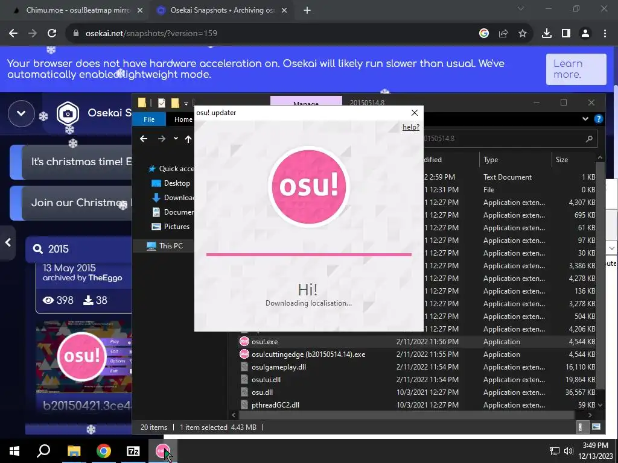Viewport: 618px width, 463px height.
Task: Open 7-Zip from the taskbar
Action: 133,451
